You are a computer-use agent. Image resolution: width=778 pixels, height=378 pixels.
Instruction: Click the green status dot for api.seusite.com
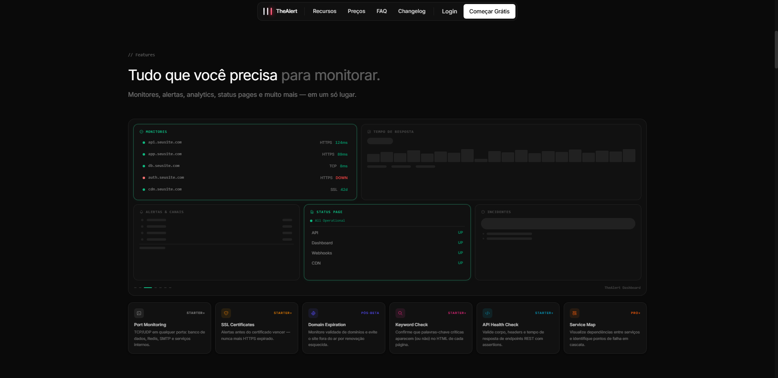click(x=144, y=143)
